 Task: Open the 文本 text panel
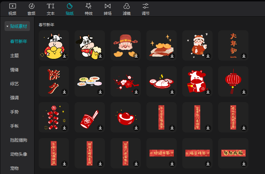click(x=51, y=9)
